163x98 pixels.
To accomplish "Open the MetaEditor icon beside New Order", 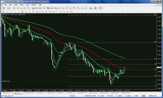I will click(x=44, y=8).
